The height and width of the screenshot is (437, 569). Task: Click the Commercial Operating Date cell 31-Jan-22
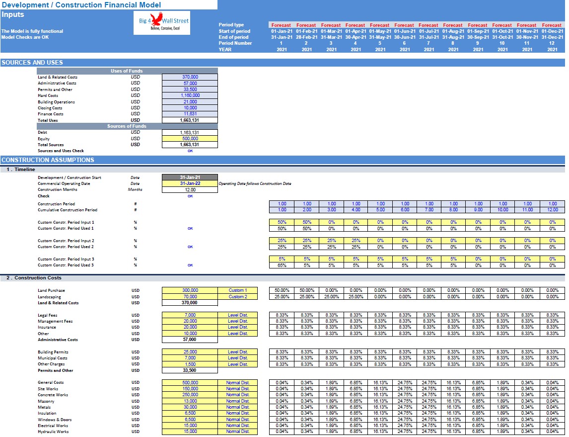(x=190, y=183)
